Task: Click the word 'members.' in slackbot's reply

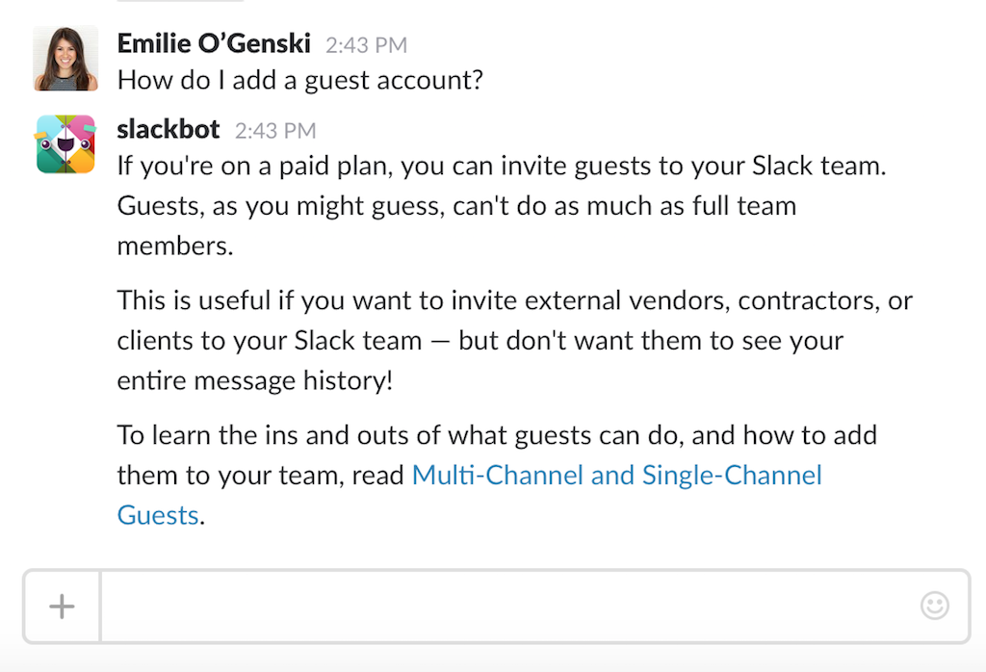Action: (175, 246)
